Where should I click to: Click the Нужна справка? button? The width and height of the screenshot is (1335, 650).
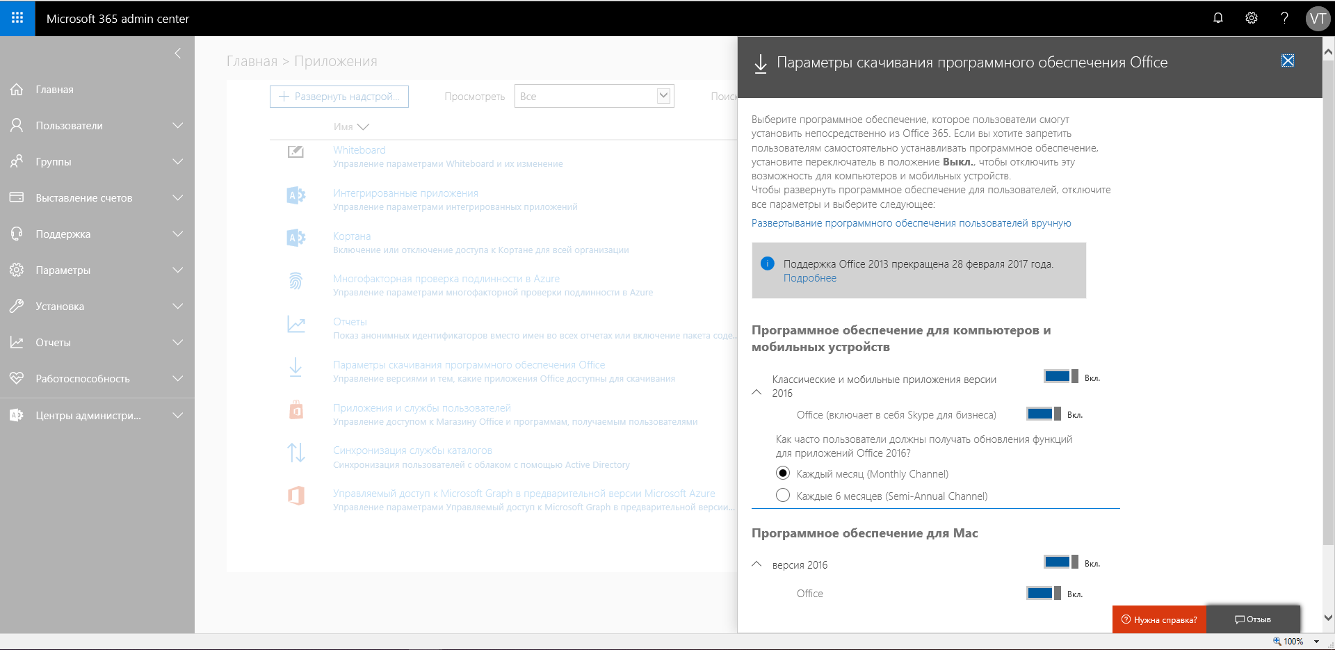[x=1159, y=619]
